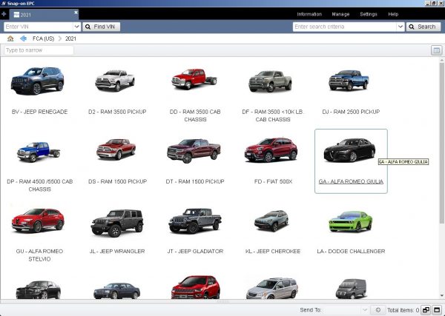Click the DS - RAM 1500 PICKUP label
Viewport: 445px width, 316px height.
tap(117, 181)
